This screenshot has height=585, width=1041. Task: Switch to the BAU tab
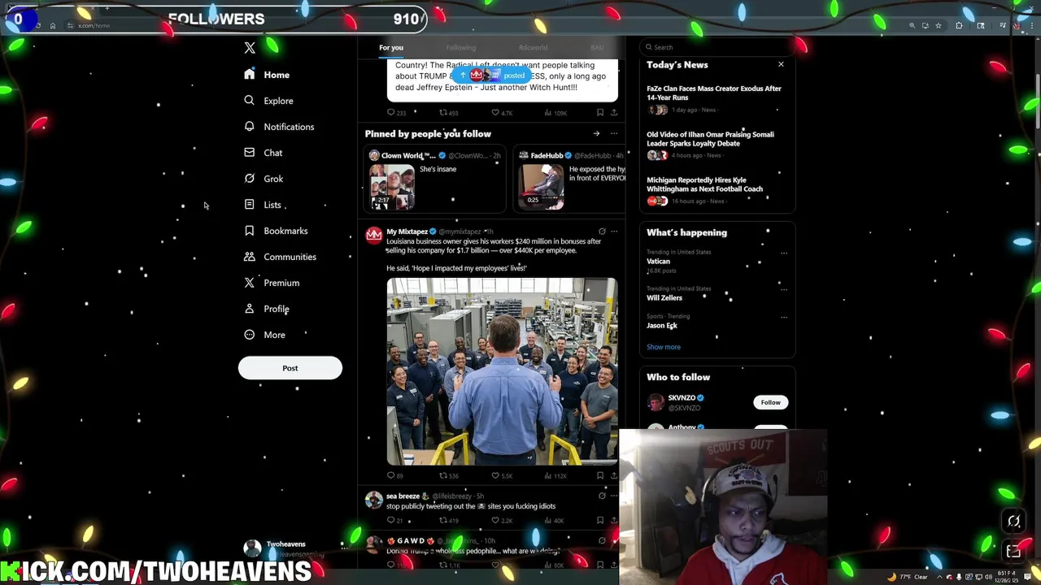[597, 47]
